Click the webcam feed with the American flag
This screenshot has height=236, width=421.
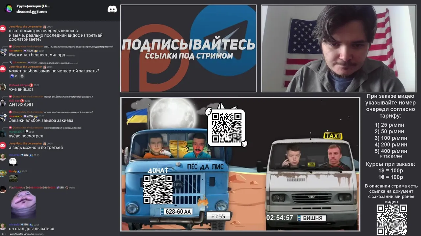[x=338, y=49]
